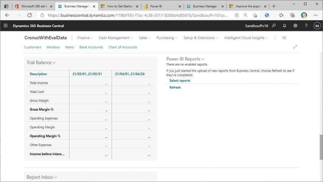Add this page to favorites star icon
The image size is (323, 182).
(255, 15)
